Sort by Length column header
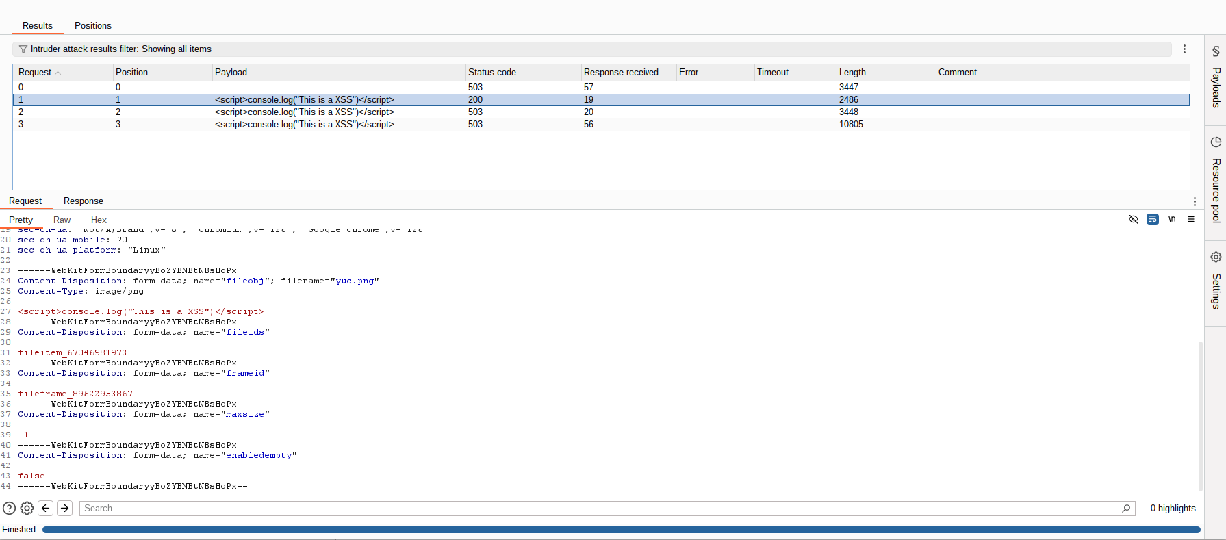The image size is (1226, 540). [886, 73]
